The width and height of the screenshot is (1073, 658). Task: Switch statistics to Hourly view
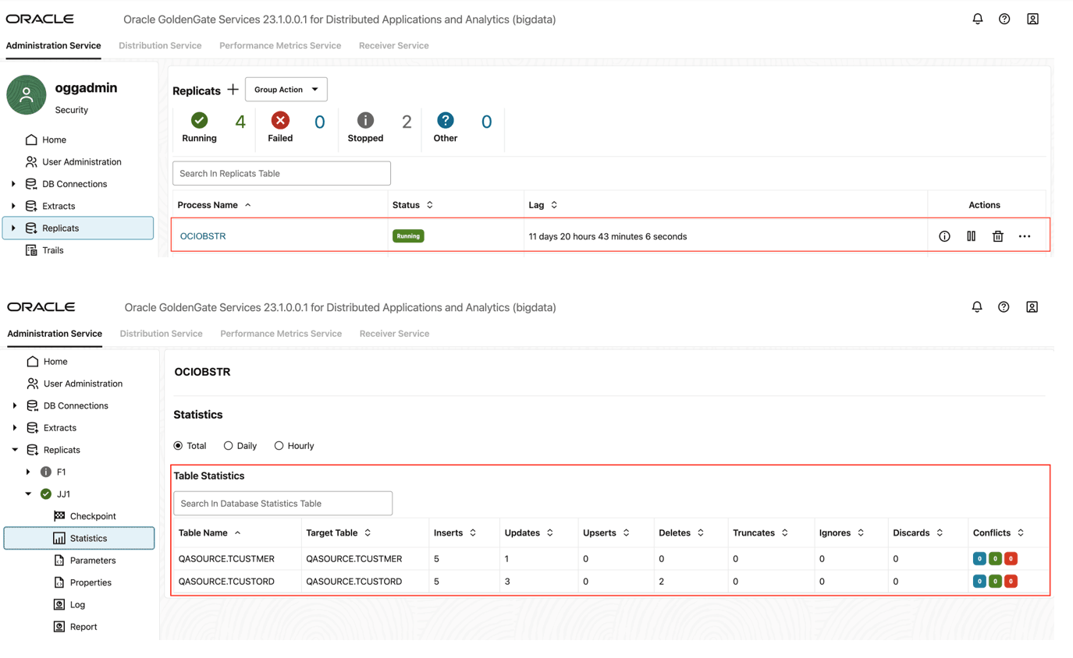279,445
